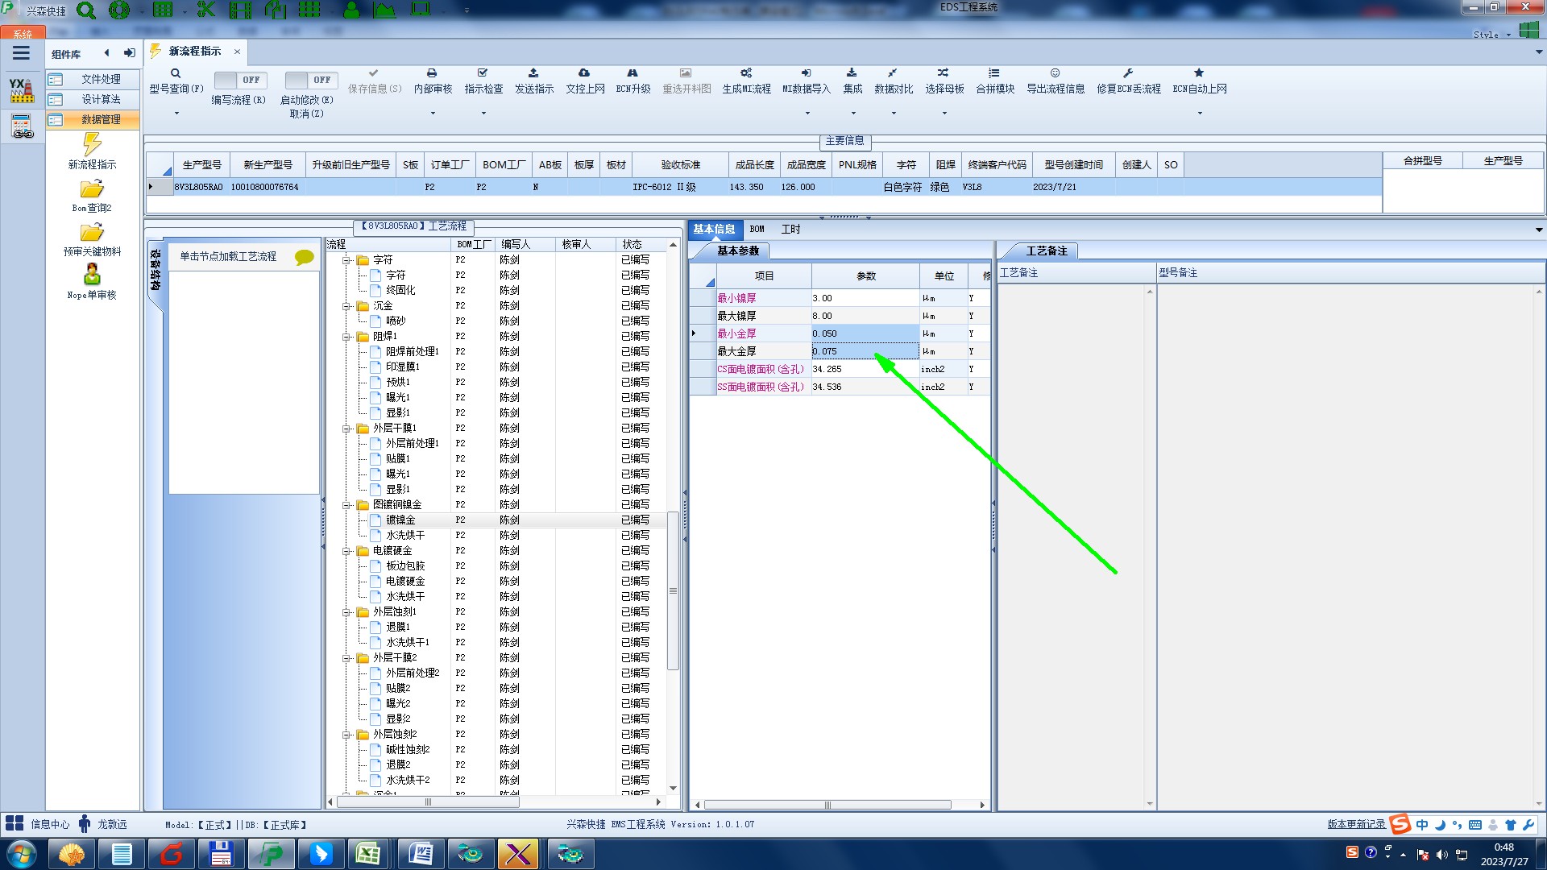The image size is (1547, 870).
Task: Click the 型号查询 magnifier icon
Action: click(x=176, y=73)
